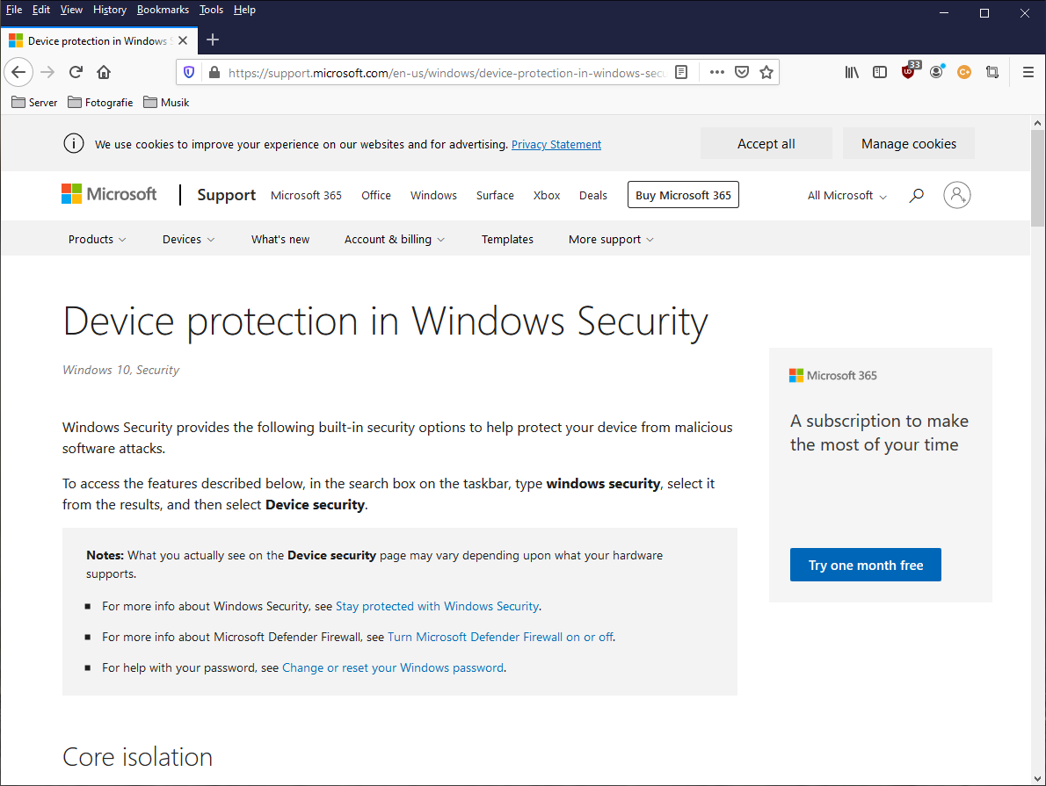Viewport: 1046px width, 786px height.
Task: Close the Device protection tab
Action: (x=183, y=40)
